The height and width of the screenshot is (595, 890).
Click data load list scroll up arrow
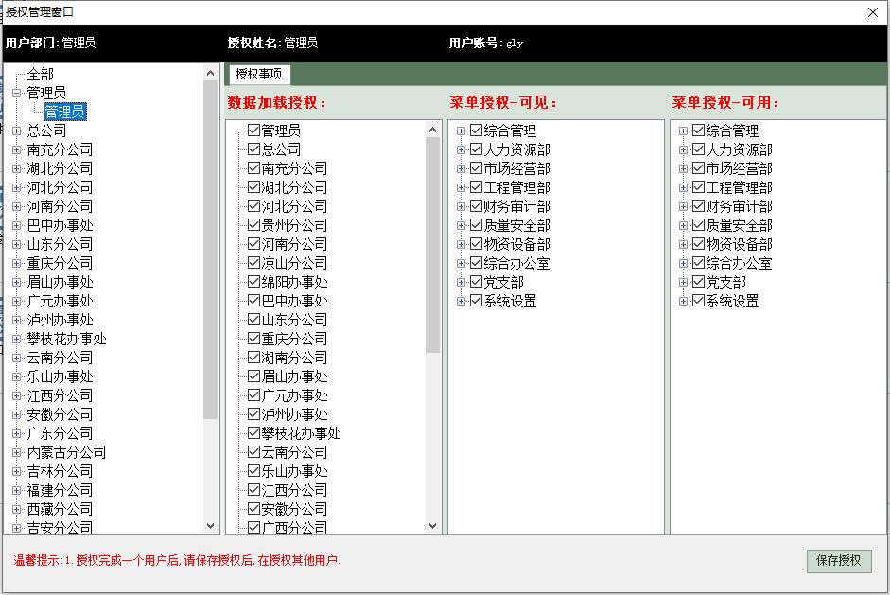pyautogui.click(x=432, y=130)
